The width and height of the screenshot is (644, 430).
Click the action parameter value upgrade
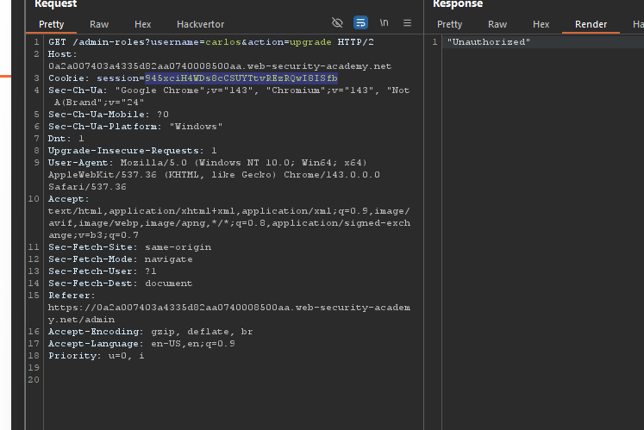point(310,42)
